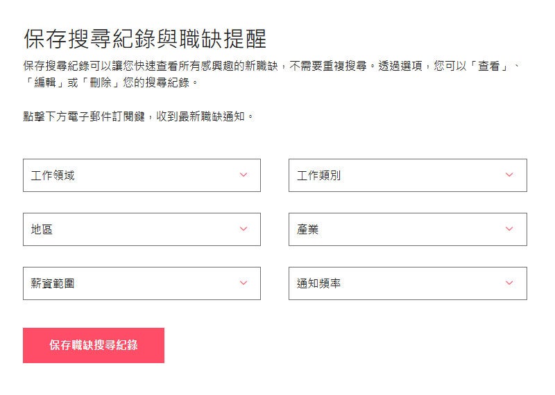Click the 產業 label text

[308, 229]
